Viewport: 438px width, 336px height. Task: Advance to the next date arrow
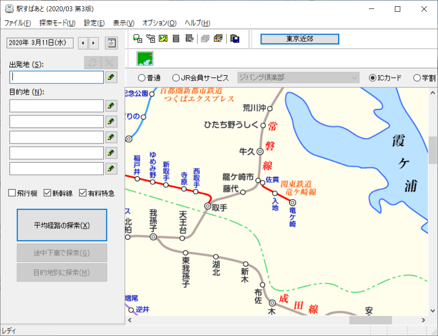[x=93, y=43]
